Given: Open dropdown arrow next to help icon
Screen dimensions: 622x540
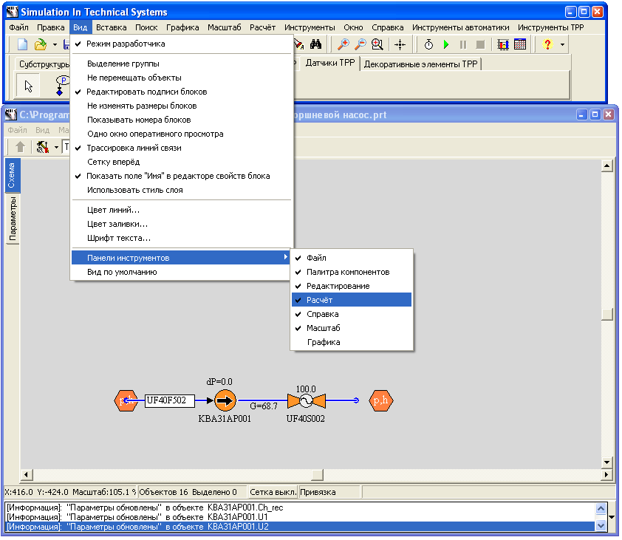Looking at the screenshot, I should pyautogui.click(x=563, y=45).
